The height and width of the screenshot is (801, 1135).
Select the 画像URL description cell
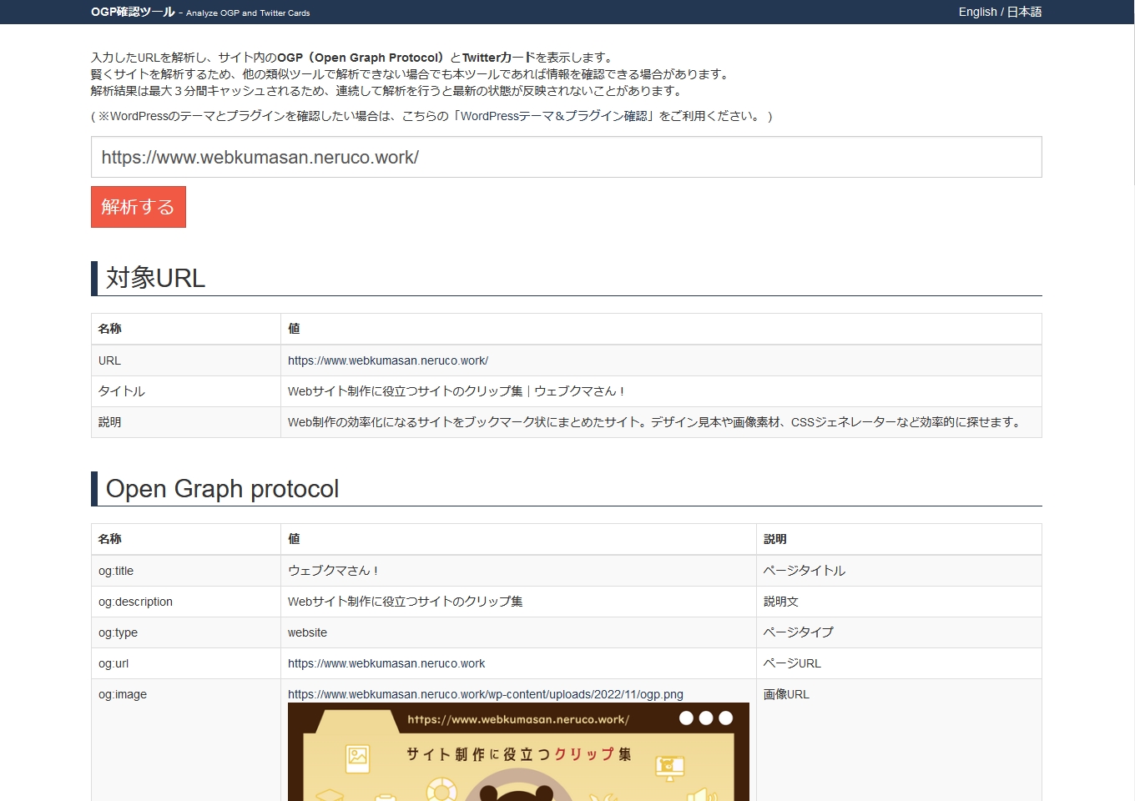pyautogui.click(x=787, y=694)
